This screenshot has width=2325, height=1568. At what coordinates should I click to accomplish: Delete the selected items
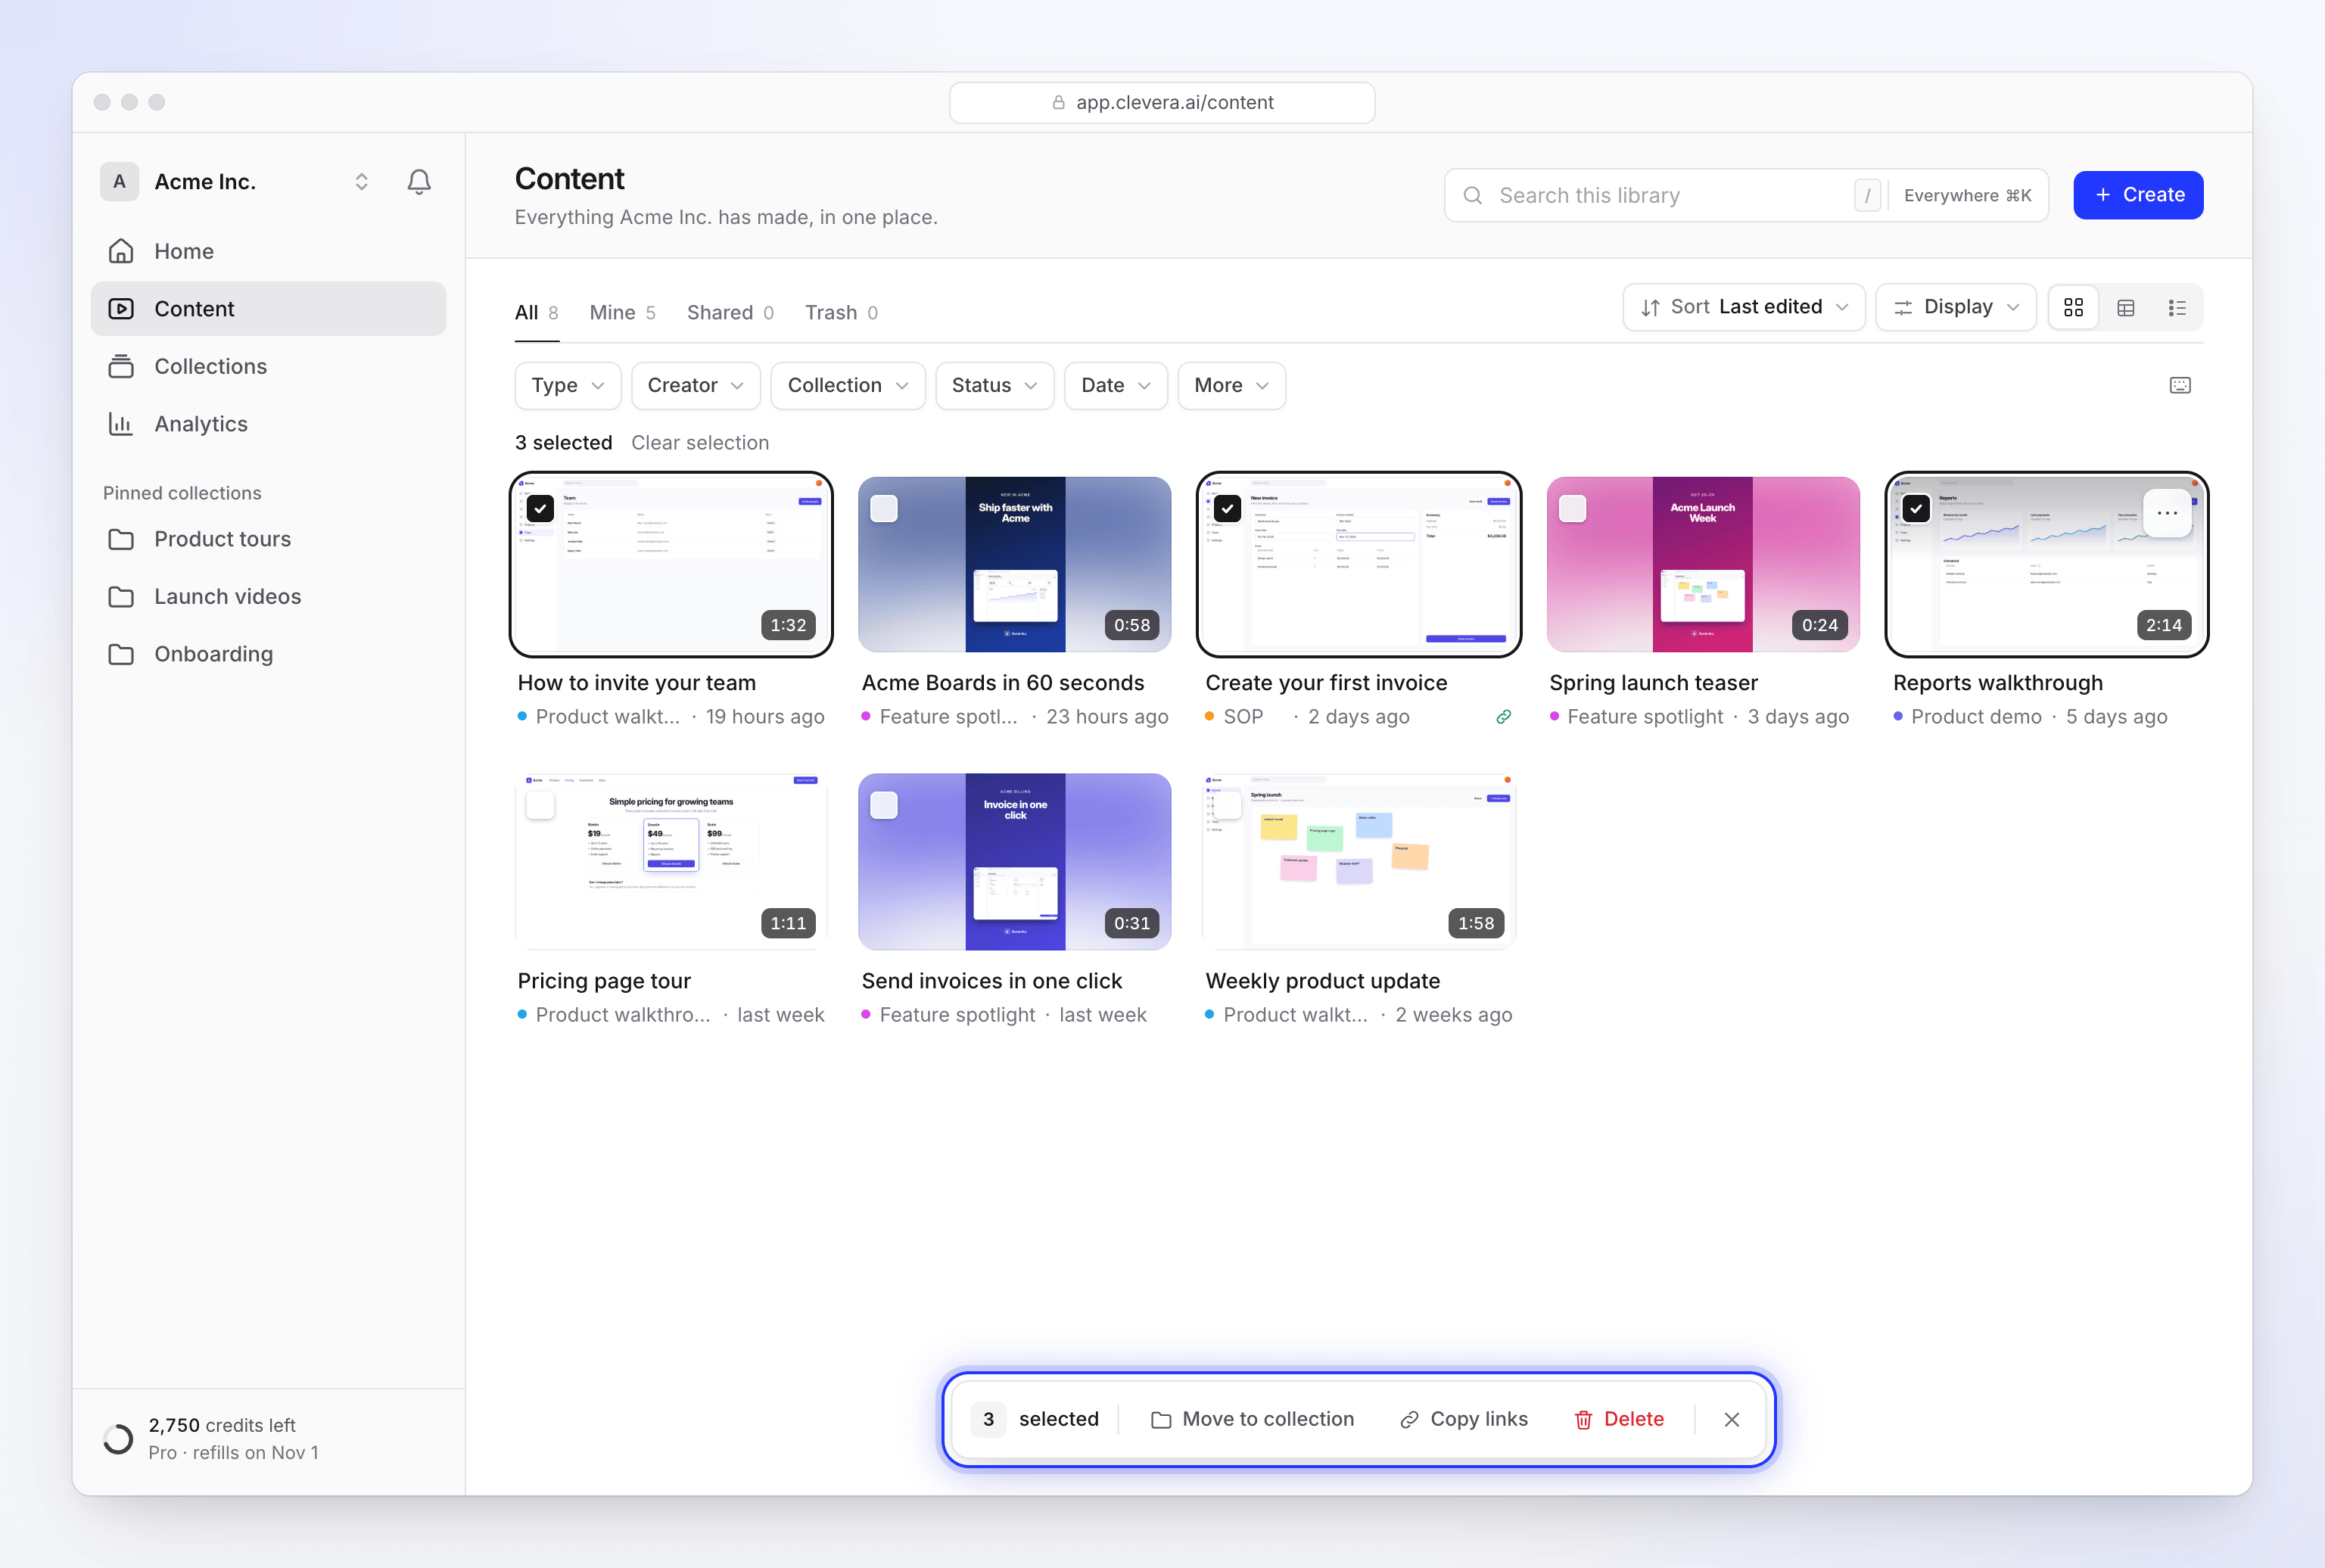[1620, 1419]
